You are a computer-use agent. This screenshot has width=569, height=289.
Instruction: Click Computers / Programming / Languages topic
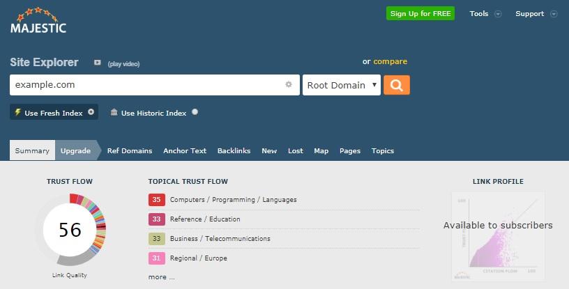pyautogui.click(x=233, y=199)
